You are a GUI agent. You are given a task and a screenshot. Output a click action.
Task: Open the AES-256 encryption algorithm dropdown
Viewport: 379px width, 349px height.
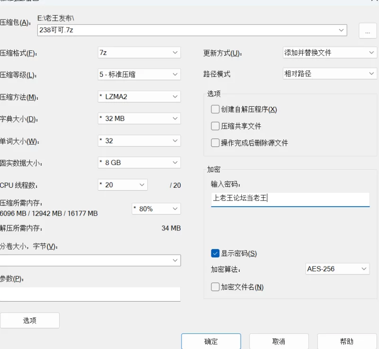pos(337,269)
